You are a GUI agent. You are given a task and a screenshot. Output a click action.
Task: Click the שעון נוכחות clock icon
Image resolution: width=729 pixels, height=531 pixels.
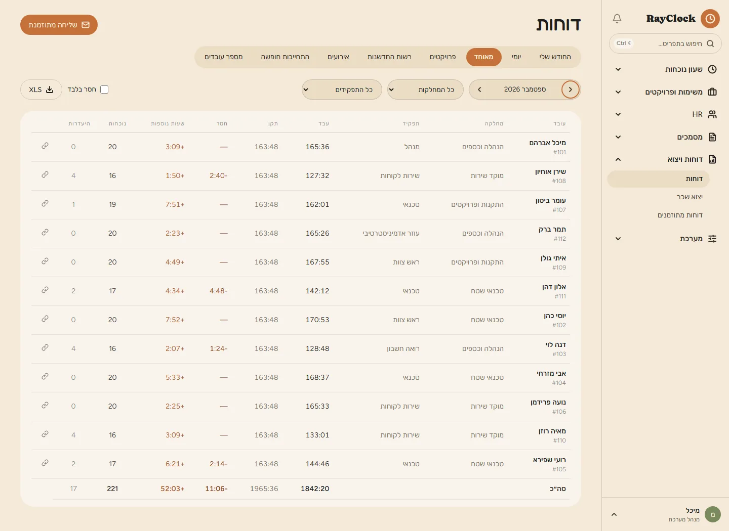point(712,69)
